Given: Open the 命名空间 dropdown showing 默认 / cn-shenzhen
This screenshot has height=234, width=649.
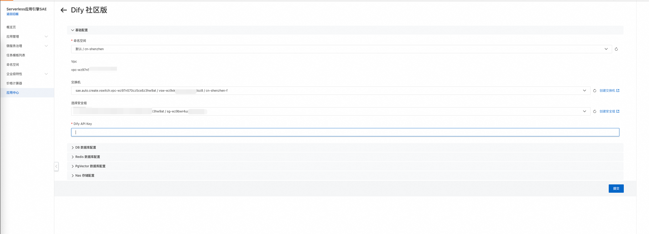Looking at the screenshot, I should click(341, 49).
